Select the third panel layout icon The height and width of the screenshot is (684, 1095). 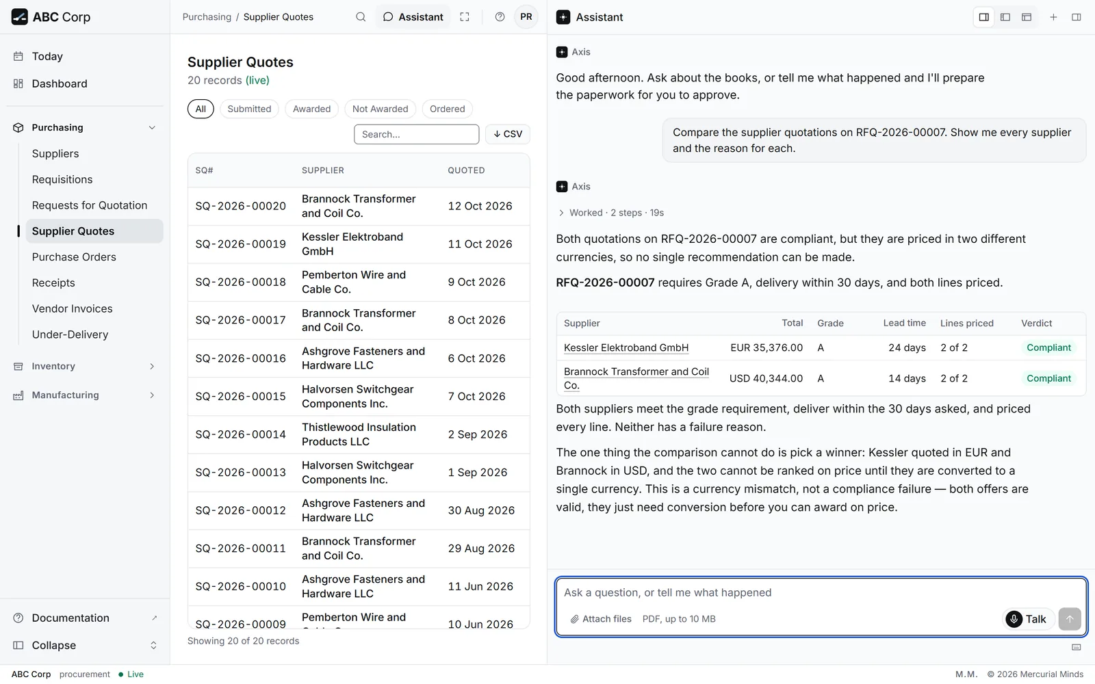pos(1027,17)
